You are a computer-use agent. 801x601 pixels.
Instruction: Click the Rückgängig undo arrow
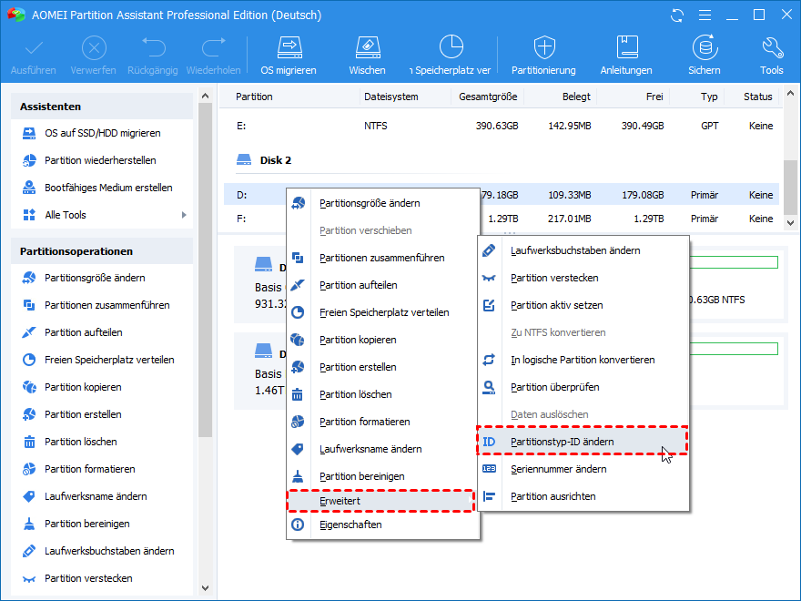pyautogui.click(x=153, y=47)
